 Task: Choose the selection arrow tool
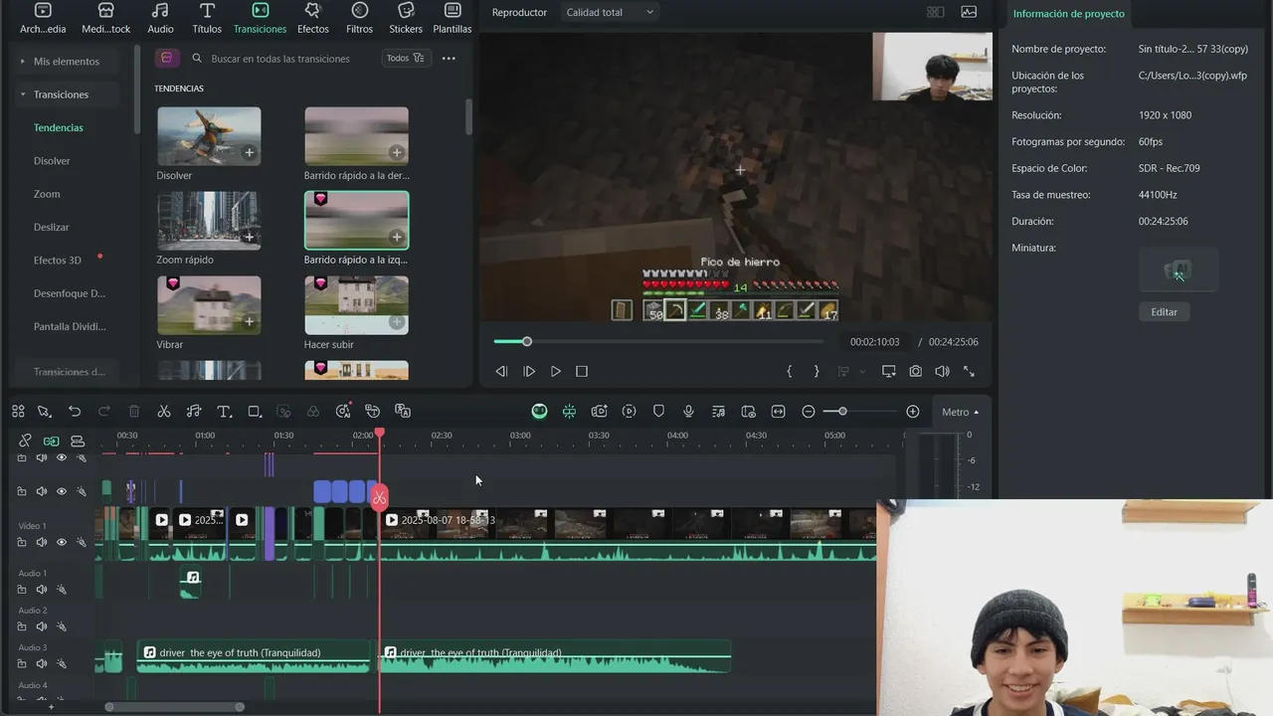coord(45,411)
